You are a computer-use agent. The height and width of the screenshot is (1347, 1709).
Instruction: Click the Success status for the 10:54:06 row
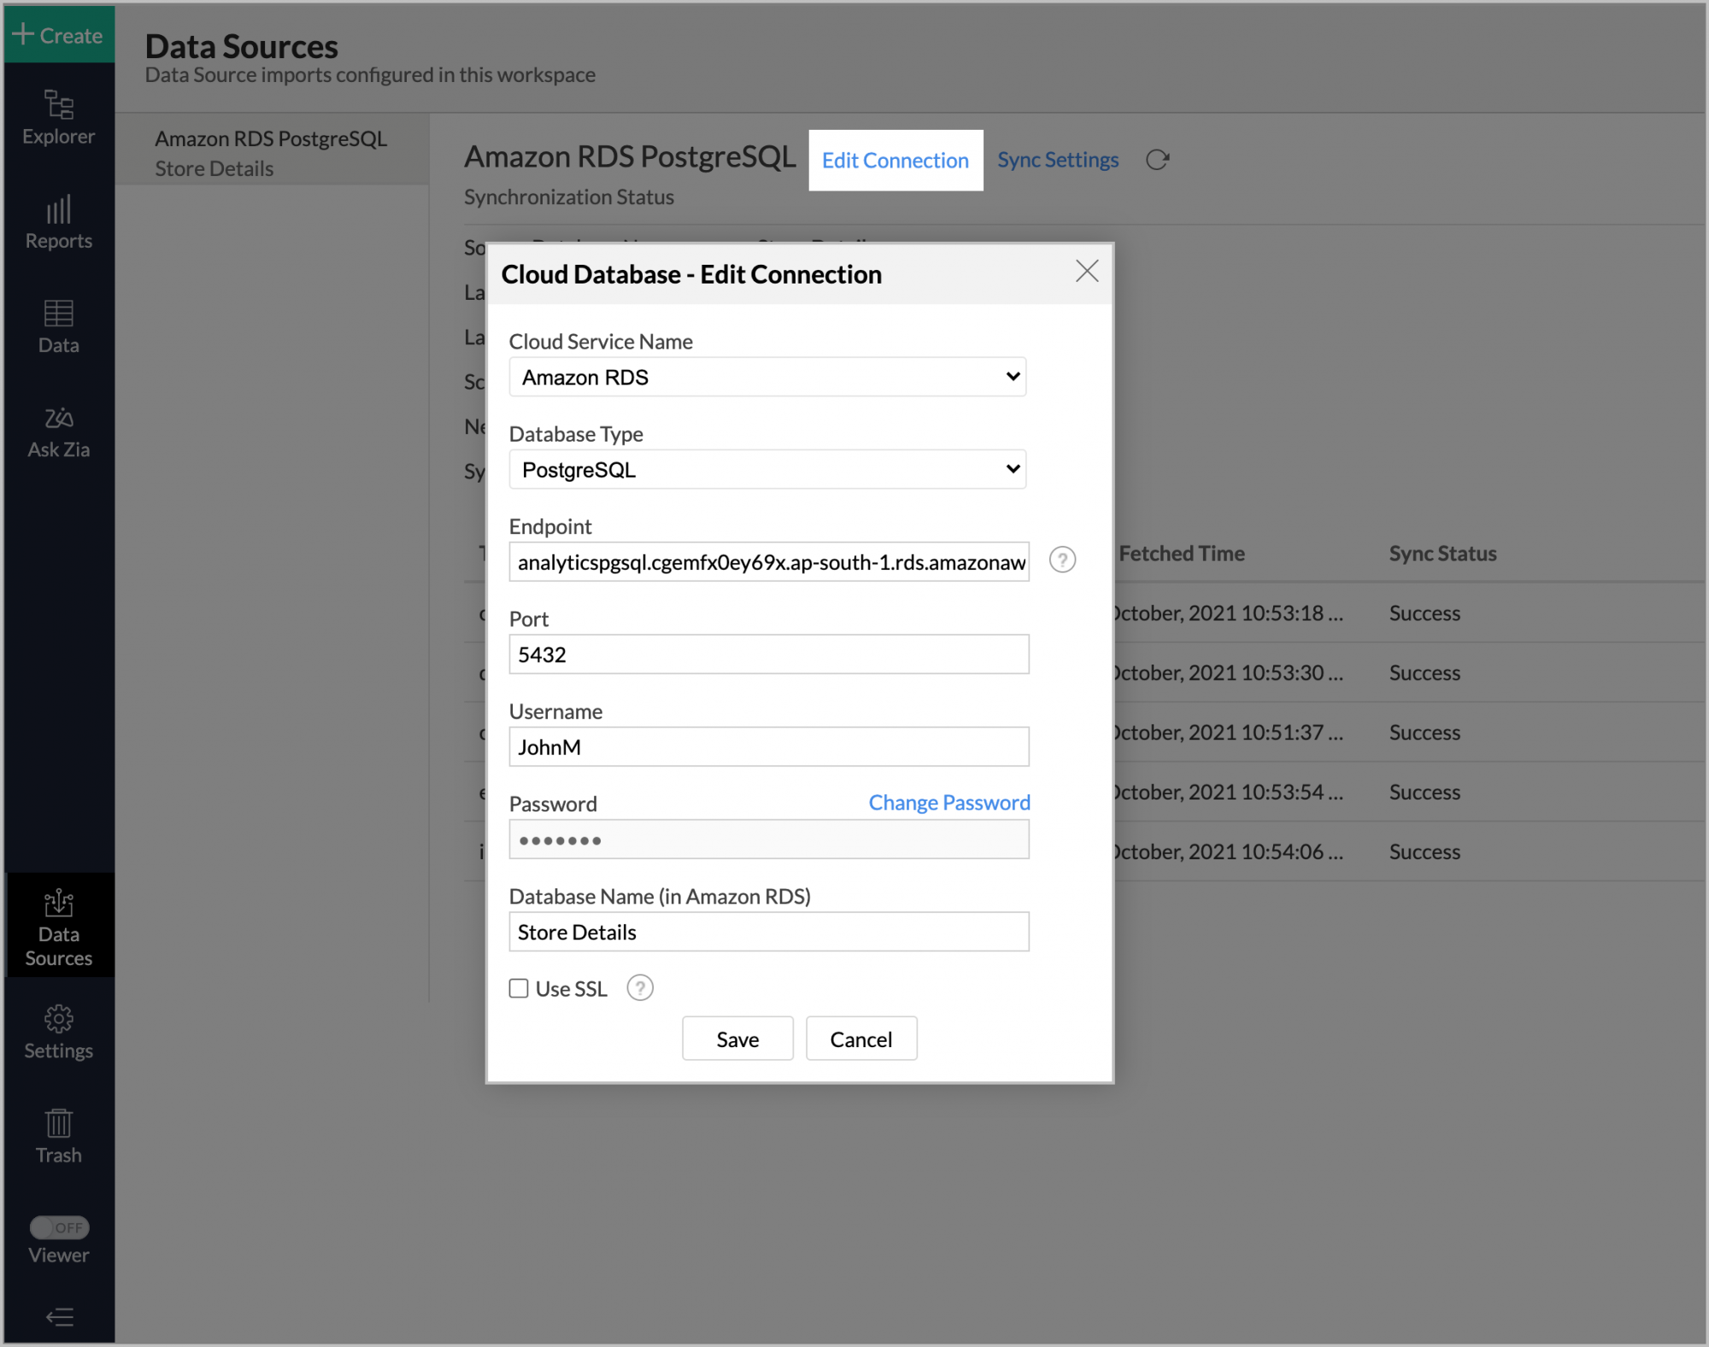click(x=1424, y=852)
